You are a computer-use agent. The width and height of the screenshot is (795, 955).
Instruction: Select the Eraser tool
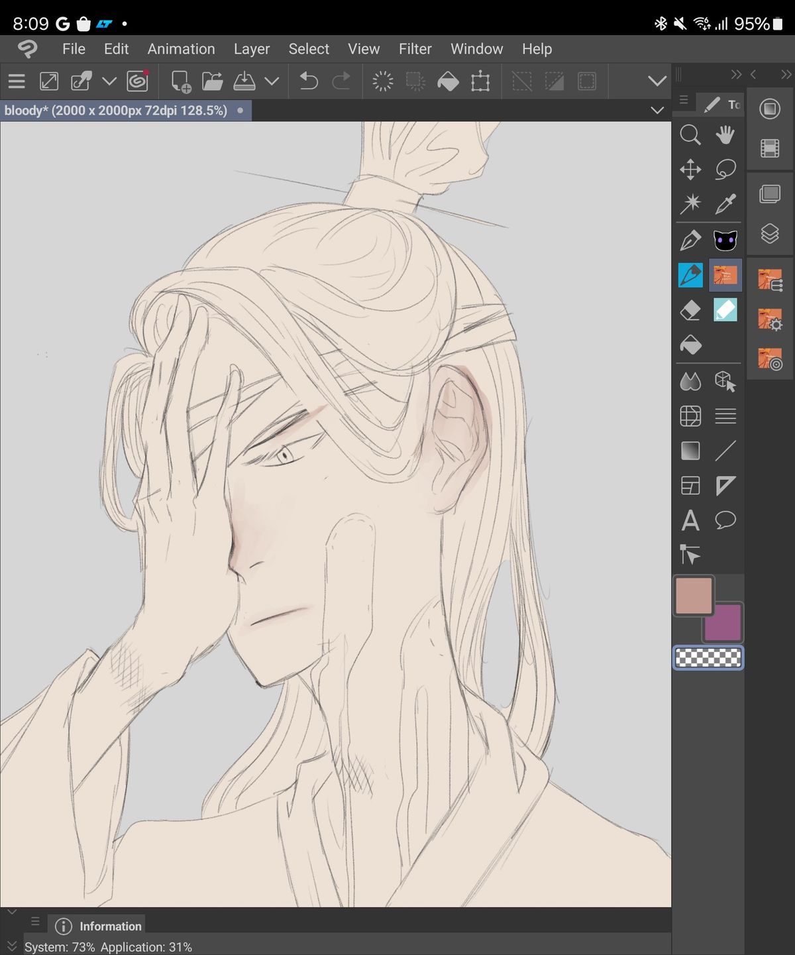pos(690,310)
